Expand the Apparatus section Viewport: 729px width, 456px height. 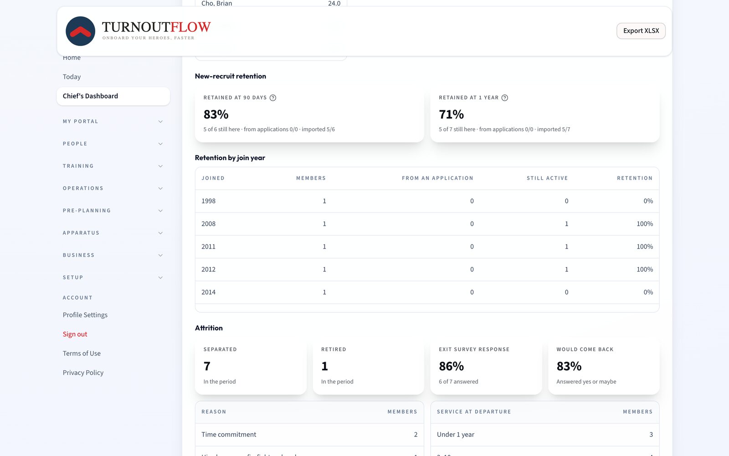tap(113, 233)
